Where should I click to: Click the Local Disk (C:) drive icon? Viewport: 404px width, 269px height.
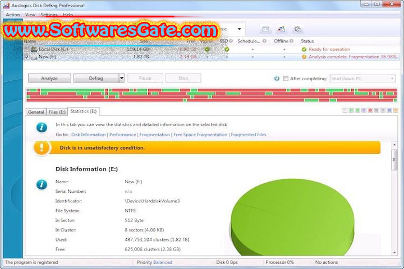point(34,49)
